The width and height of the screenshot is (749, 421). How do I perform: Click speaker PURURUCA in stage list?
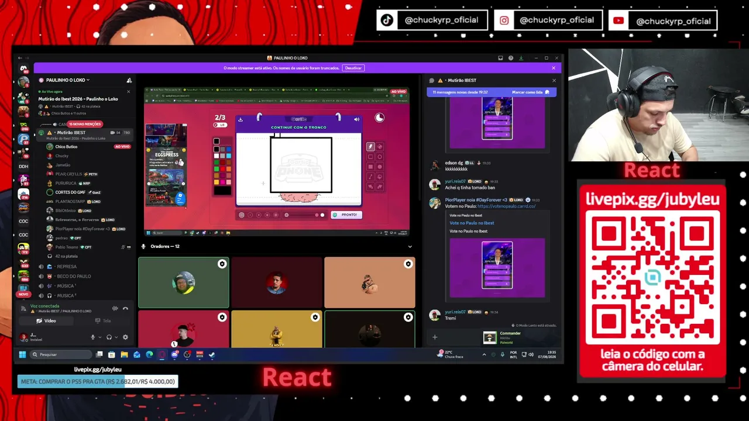(x=66, y=183)
